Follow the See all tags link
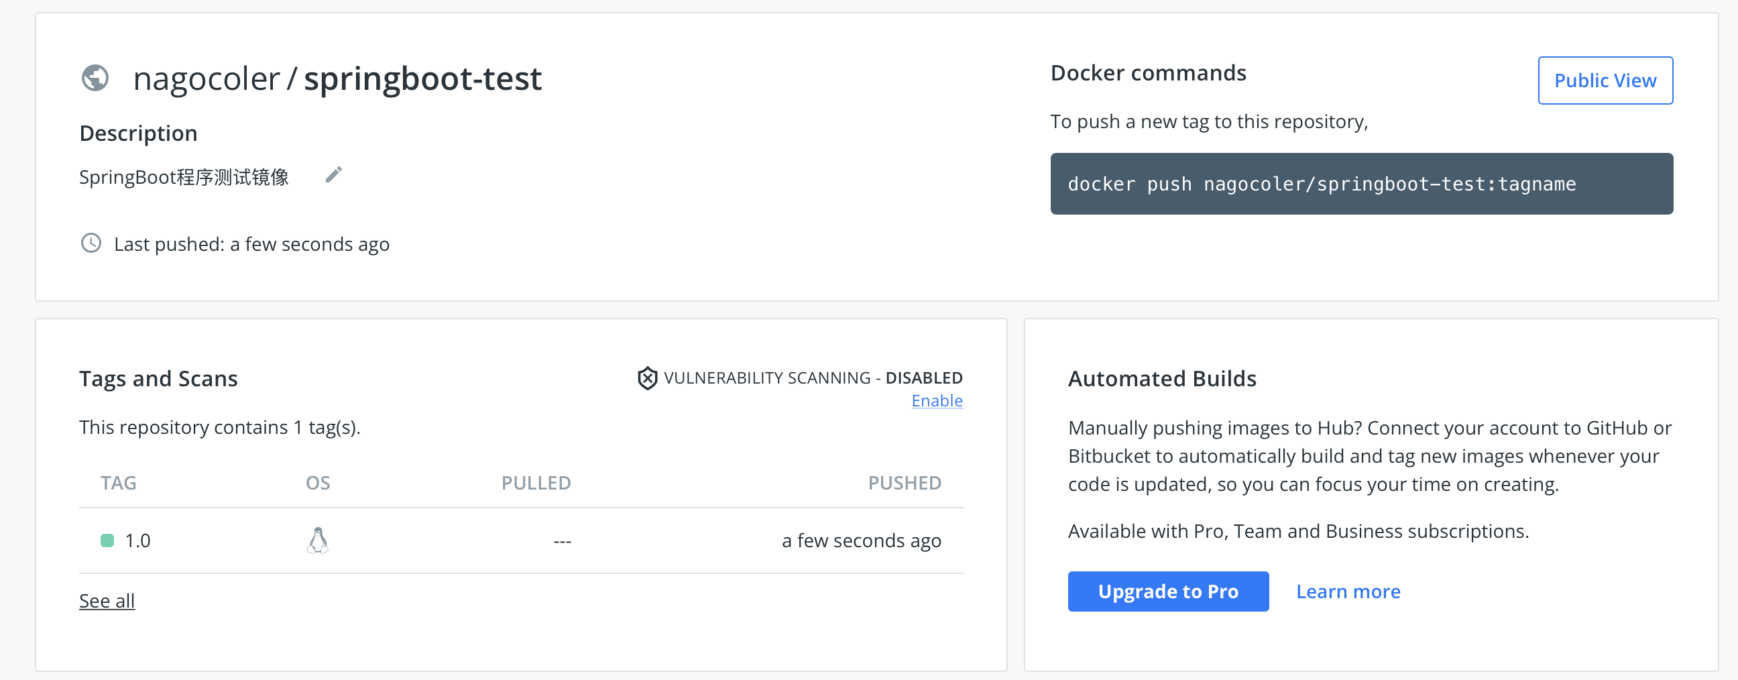The height and width of the screenshot is (680, 1738). pos(107,600)
